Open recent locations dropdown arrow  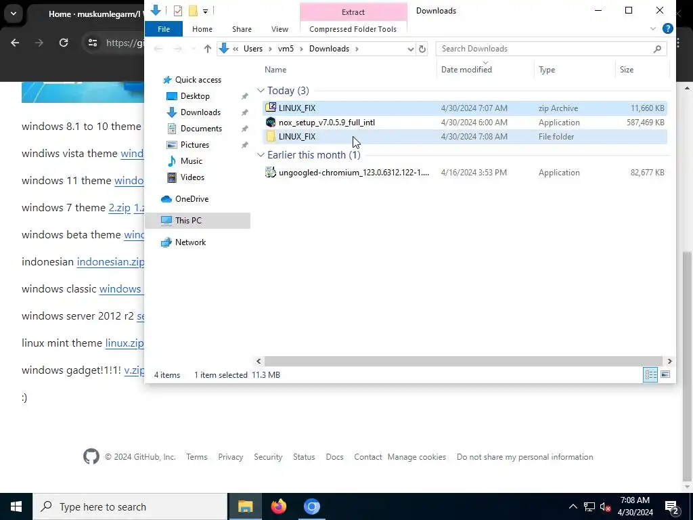194,49
